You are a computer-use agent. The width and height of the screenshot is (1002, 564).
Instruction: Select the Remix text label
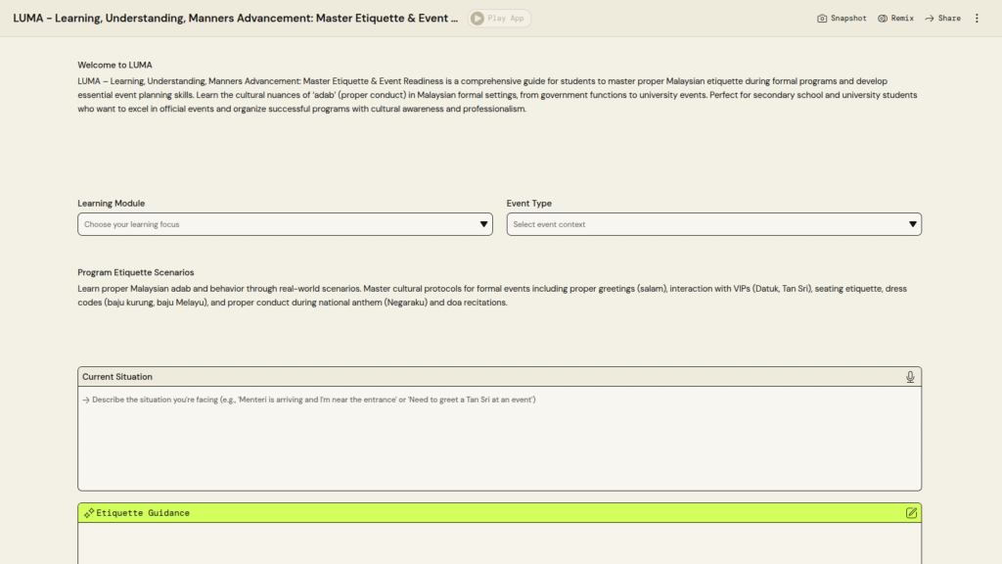(901, 19)
